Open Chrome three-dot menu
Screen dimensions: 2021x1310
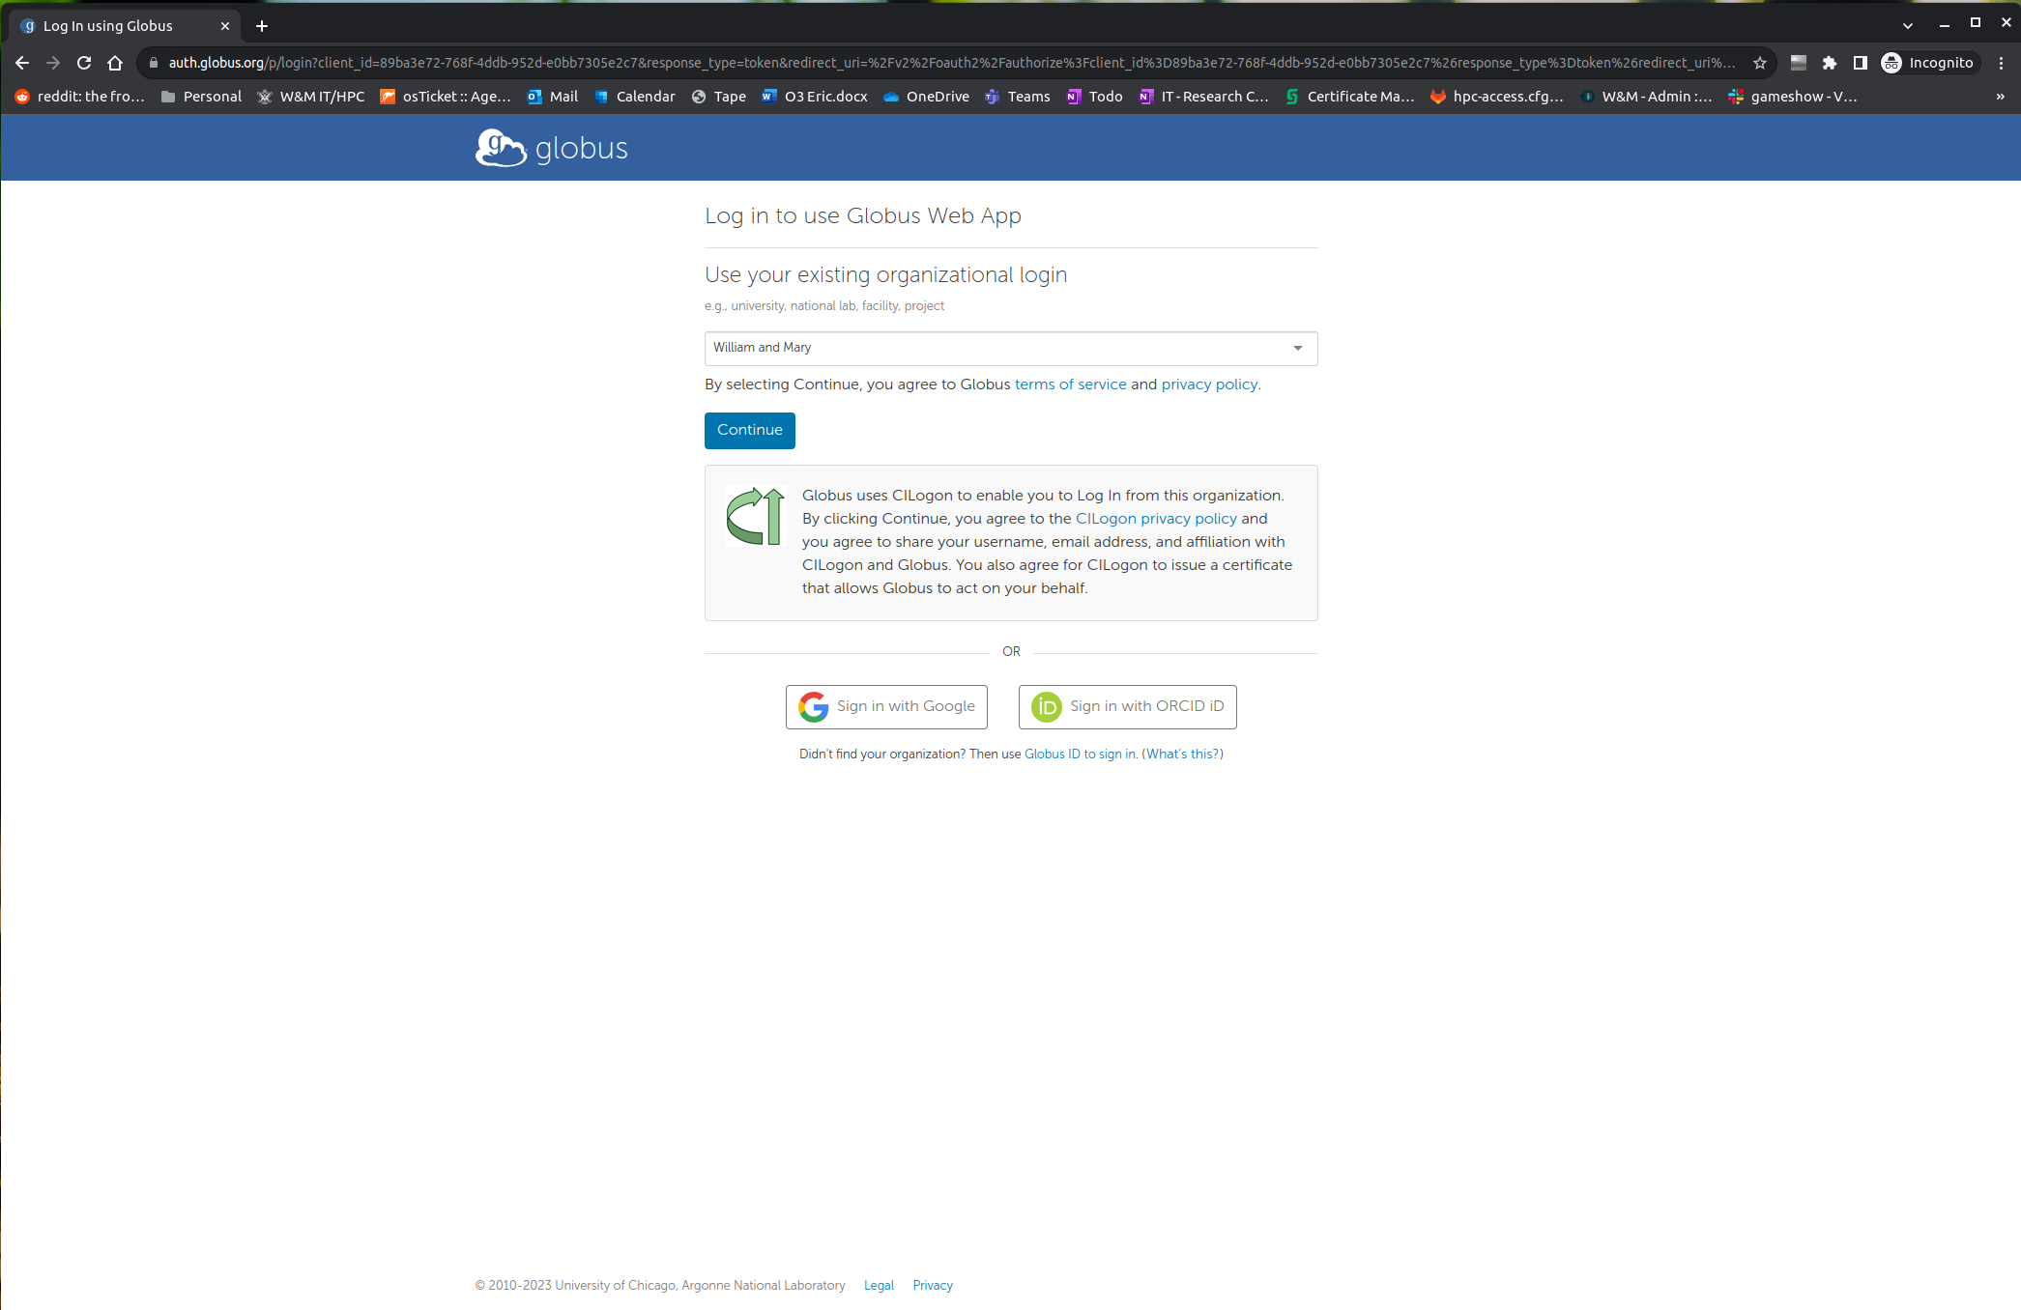[2002, 63]
